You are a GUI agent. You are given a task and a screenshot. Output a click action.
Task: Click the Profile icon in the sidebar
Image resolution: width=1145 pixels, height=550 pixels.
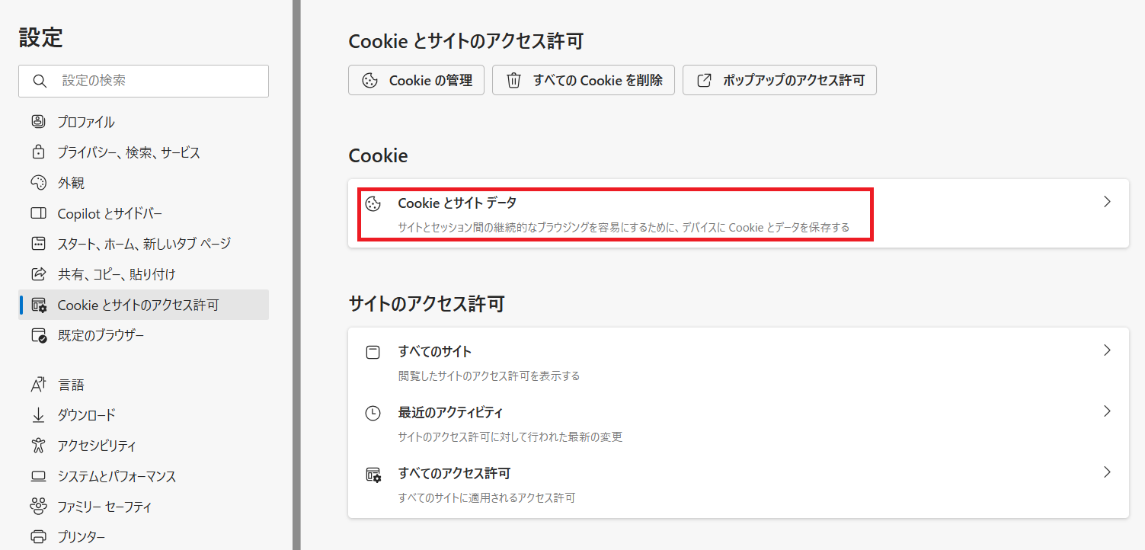[x=38, y=122]
